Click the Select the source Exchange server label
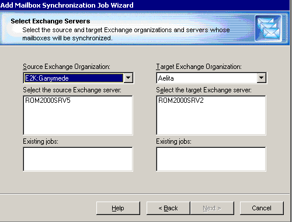 pos(72,90)
